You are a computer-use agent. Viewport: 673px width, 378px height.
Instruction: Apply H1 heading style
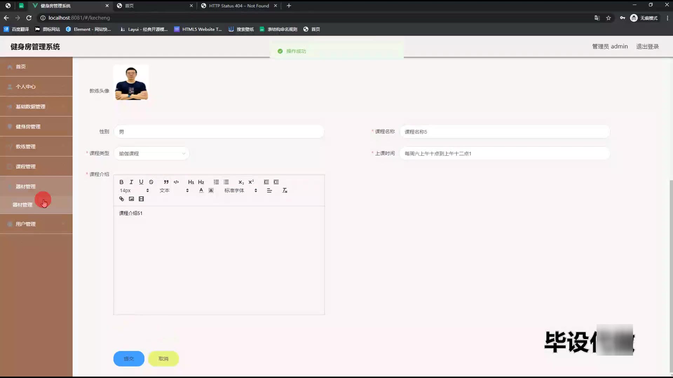click(191, 182)
